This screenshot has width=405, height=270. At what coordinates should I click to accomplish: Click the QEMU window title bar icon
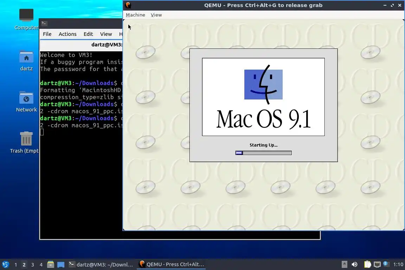click(128, 5)
